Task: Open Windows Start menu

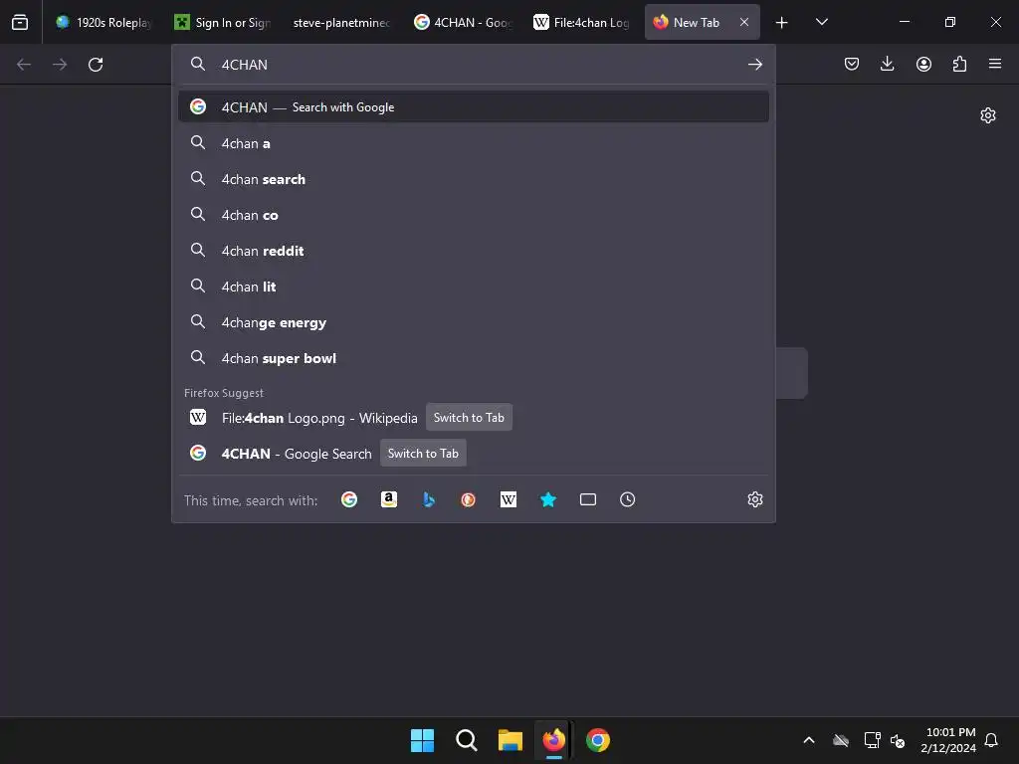Action: point(422,740)
